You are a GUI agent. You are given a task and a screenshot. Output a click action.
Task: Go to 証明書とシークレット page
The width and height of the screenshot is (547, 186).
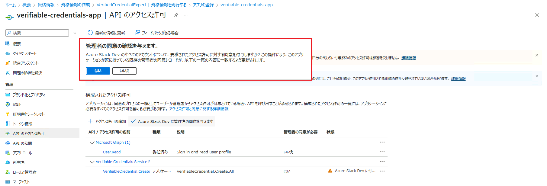28,114
